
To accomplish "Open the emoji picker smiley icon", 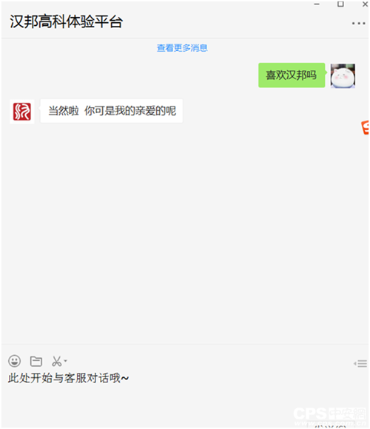I will point(14,361).
